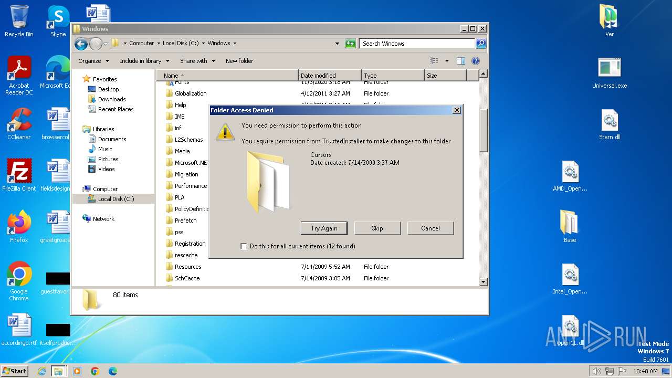This screenshot has width=672, height=378.
Task: Click the Skip button
Action: pyautogui.click(x=377, y=228)
